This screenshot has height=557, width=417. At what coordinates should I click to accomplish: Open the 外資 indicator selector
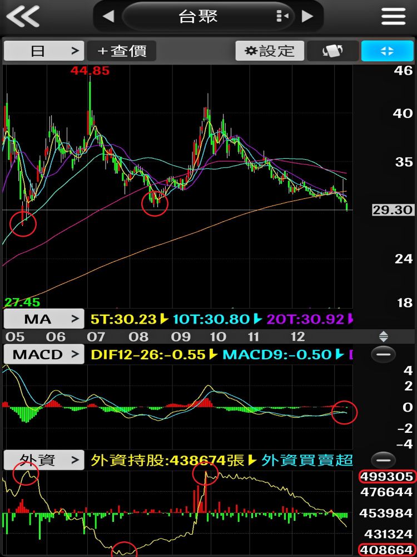[x=44, y=460]
